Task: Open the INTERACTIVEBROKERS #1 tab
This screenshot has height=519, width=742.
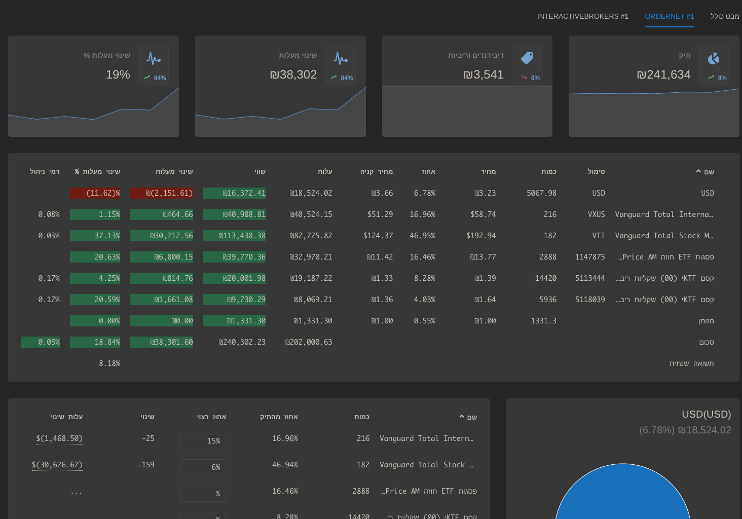Action: 582,16
